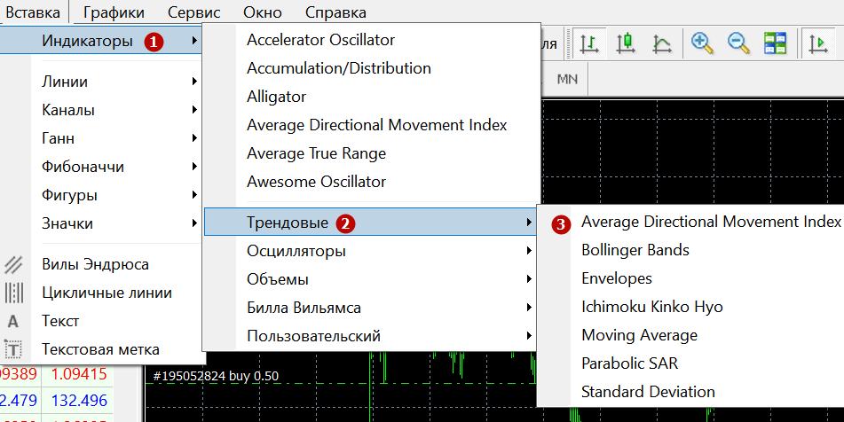
Task: Click the letter A text icon
Action: (13, 322)
